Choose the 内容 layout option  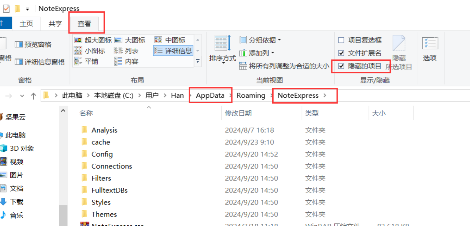pyautogui.click(x=126, y=61)
